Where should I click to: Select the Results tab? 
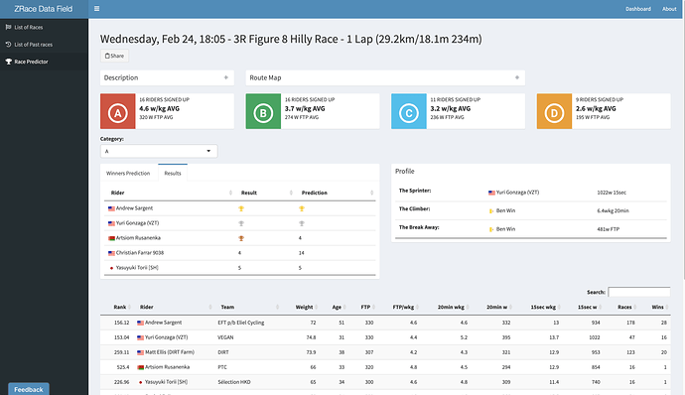(173, 173)
